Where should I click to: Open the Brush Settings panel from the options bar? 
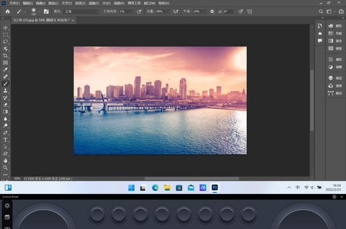click(46, 11)
